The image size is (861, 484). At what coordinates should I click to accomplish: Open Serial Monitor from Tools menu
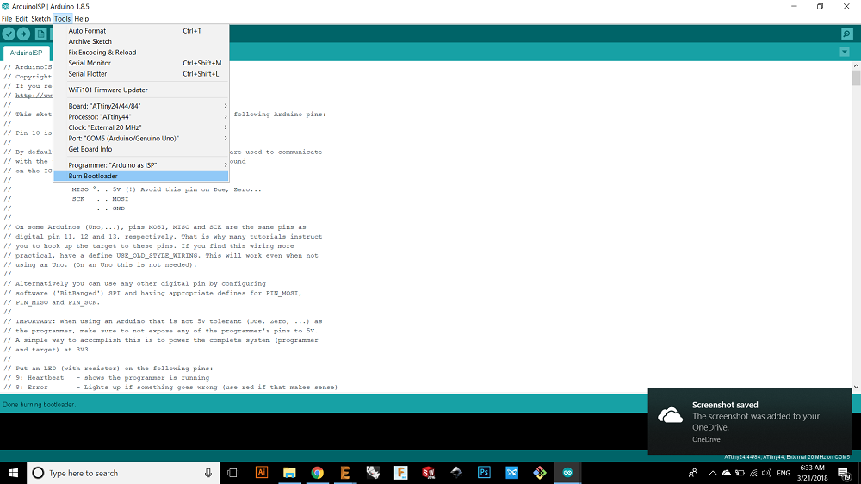coord(141,63)
